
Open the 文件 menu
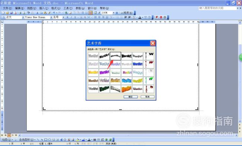[x=7, y=8]
